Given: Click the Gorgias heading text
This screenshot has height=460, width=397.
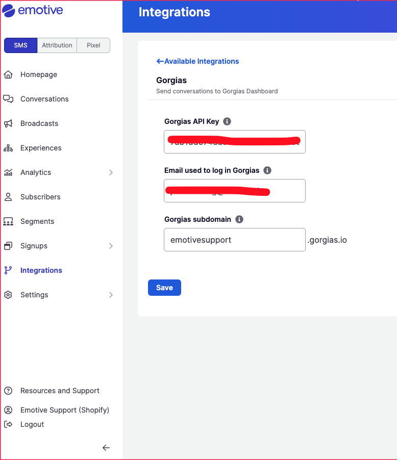Looking at the screenshot, I should point(171,81).
